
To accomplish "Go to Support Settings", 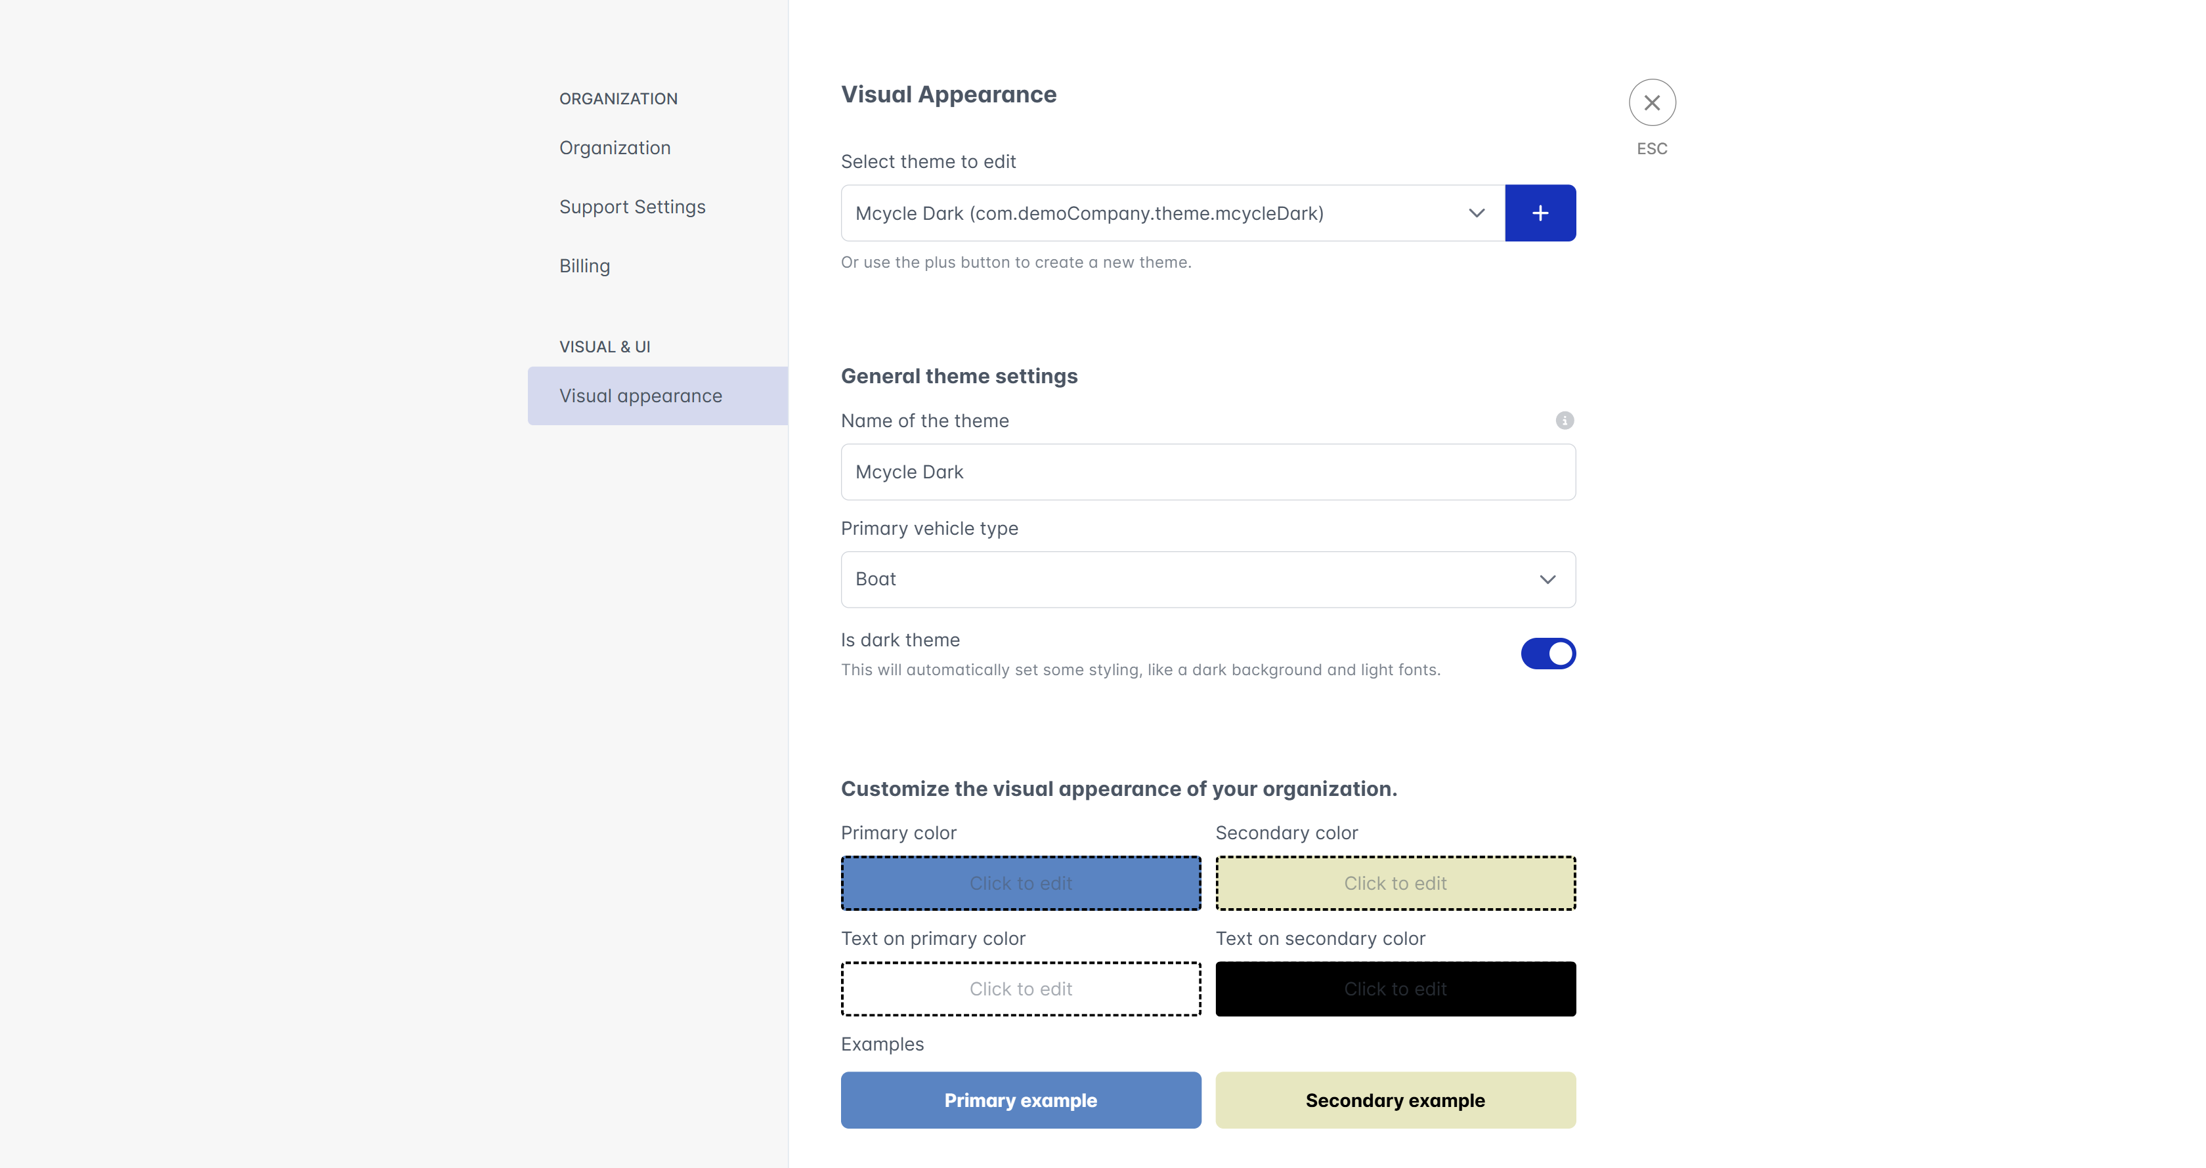I will pos(631,207).
